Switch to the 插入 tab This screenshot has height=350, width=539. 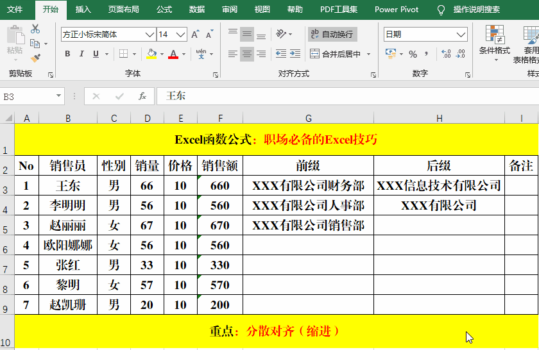point(83,10)
